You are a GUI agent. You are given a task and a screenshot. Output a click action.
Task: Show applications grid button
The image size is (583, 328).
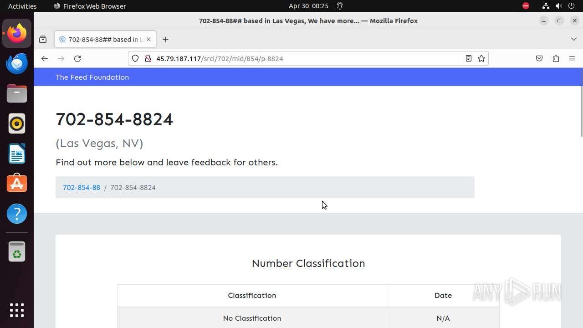[x=17, y=310]
